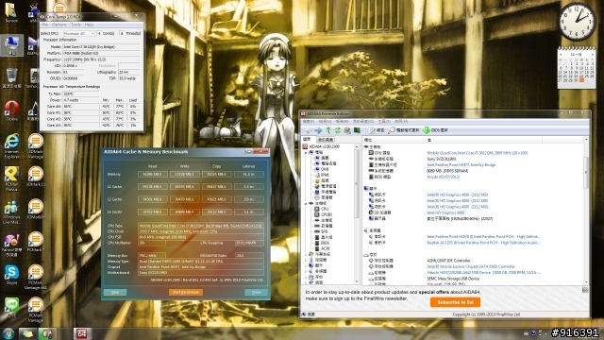
Task: Open the Intel Mobile Express Chipset SATA RAID link
Action: pyautogui.click(x=471, y=266)
